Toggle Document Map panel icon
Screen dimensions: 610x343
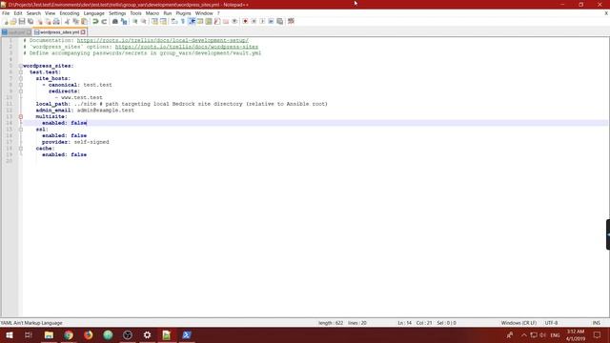pyautogui.click(x=209, y=21)
